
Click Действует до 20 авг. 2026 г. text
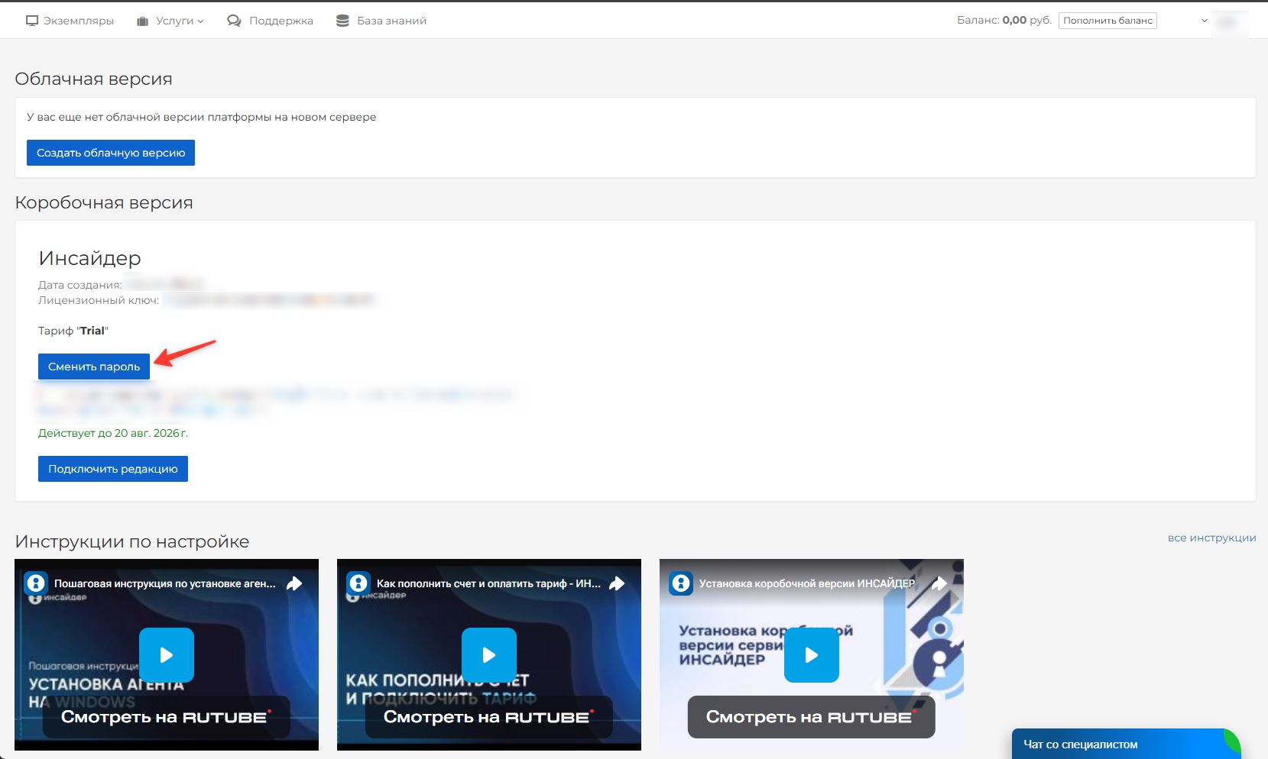[x=113, y=433]
